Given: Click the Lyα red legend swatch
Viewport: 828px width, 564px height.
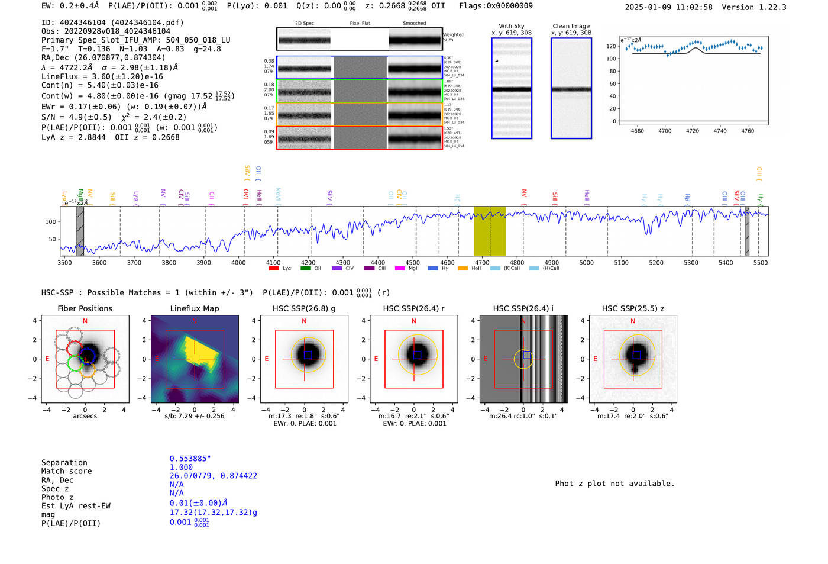Looking at the screenshot, I should coord(274,268).
